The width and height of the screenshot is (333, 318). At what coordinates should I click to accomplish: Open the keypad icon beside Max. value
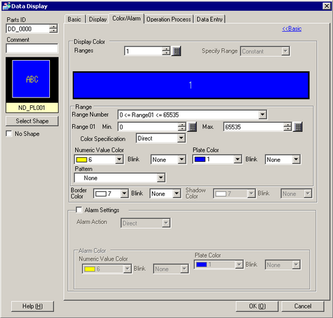[x=298, y=127]
